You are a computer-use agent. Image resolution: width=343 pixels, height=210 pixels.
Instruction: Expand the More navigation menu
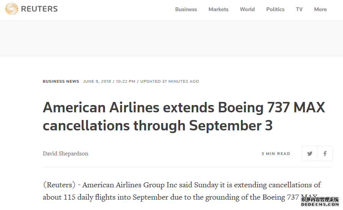pyautogui.click(x=320, y=9)
